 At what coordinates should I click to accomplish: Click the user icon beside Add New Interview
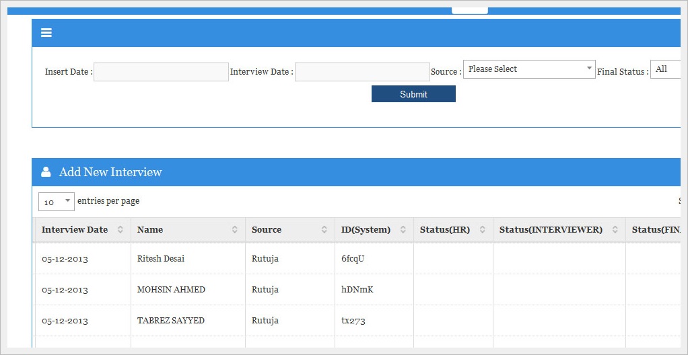[x=46, y=172]
